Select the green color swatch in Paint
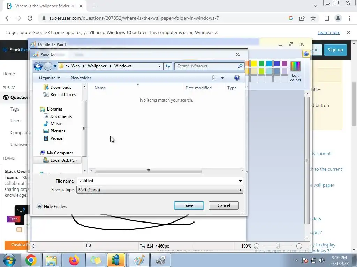 point(261,64)
